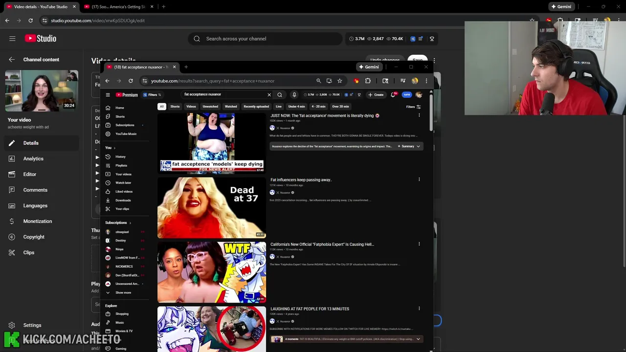Open Shopping under Explore

[122, 314]
